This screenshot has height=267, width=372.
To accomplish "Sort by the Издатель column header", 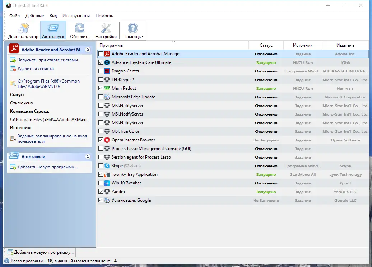I will coord(345,45).
